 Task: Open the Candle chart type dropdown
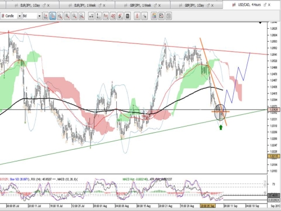[11, 16]
